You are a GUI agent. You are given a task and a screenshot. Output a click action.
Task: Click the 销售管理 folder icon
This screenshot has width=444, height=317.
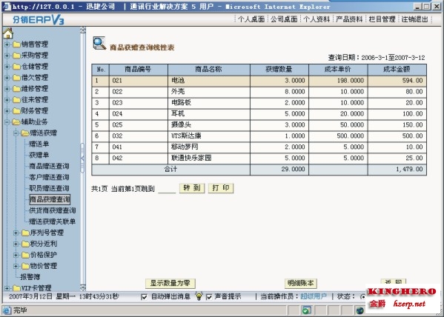(x=17, y=44)
